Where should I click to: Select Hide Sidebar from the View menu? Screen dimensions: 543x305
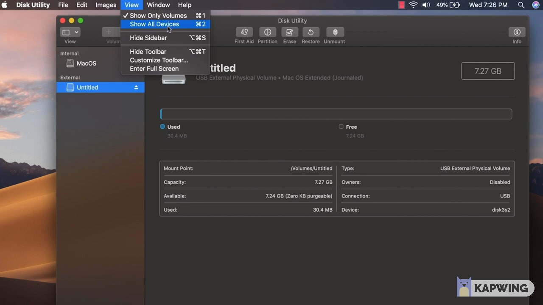point(165,38)
